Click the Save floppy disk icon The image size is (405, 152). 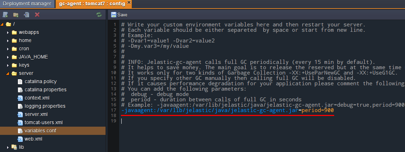(x=114, y=15)
